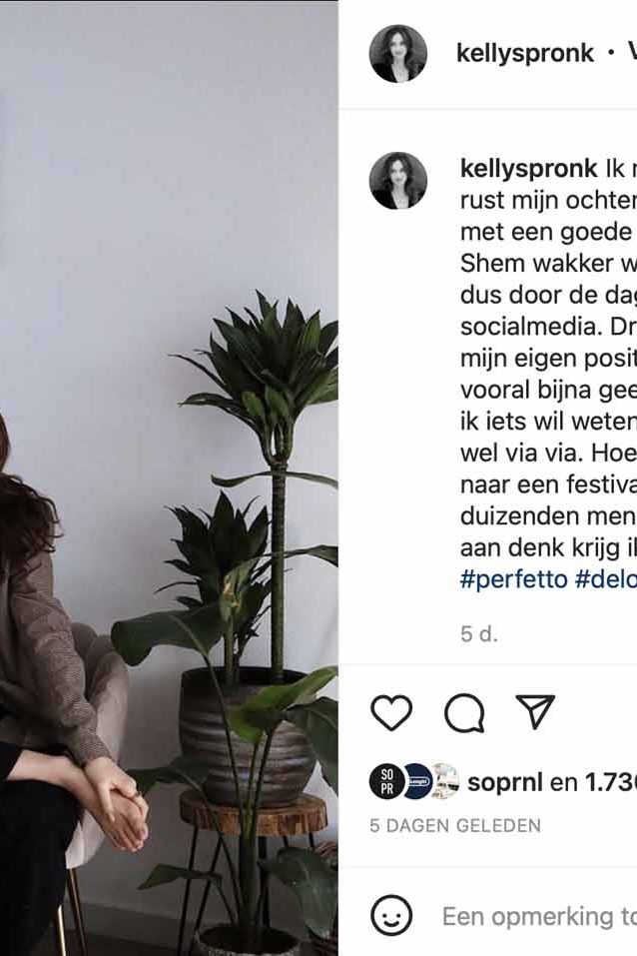Open kellyspronk username at the caption start
This screenshot has width=637, height=956.
(528, 168)
